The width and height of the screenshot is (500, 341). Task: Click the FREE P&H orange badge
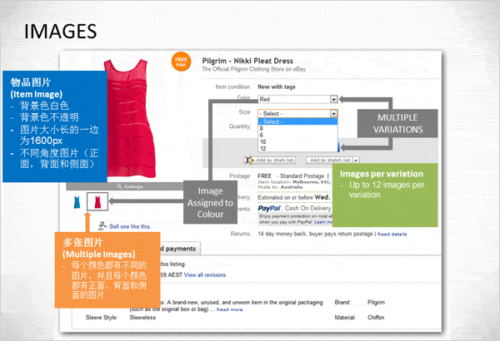pos(181,62)
